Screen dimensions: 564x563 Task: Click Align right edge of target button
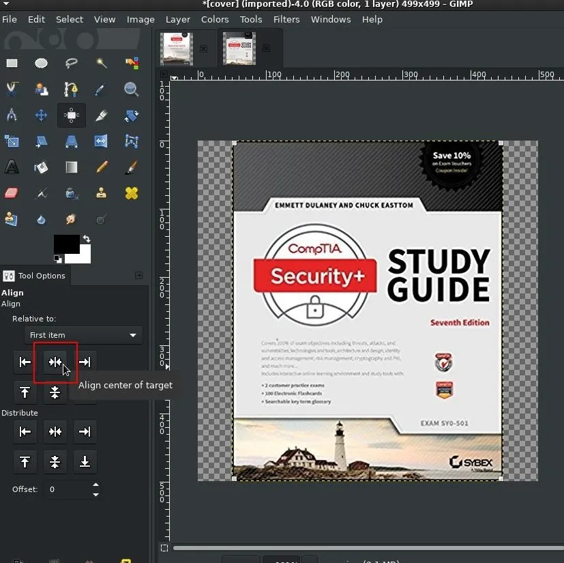click(x=85, y=362)
